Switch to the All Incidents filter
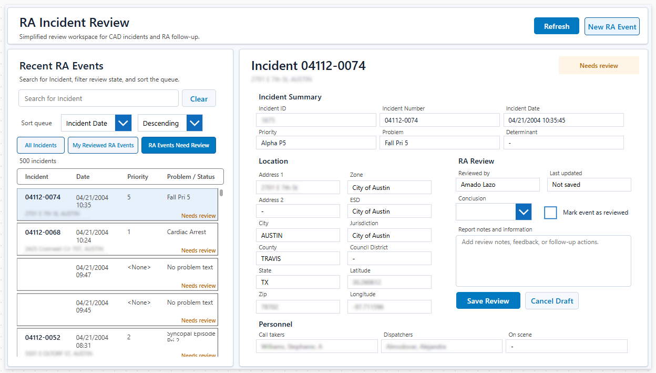 (x=40, y=145)
